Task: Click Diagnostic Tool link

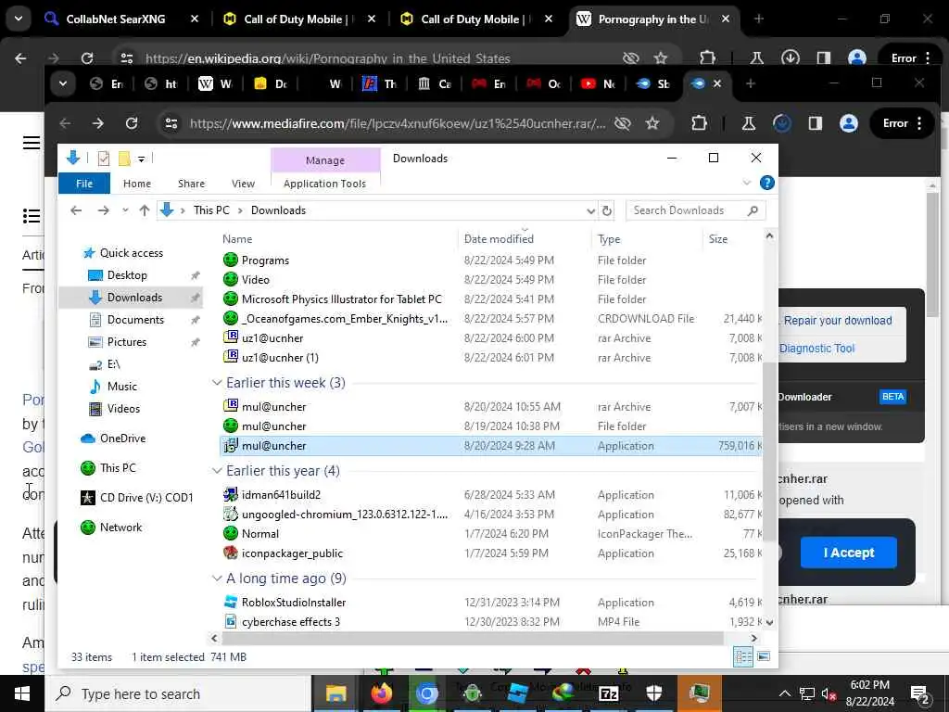Action: pyautogui.click(x=816, y=349)
